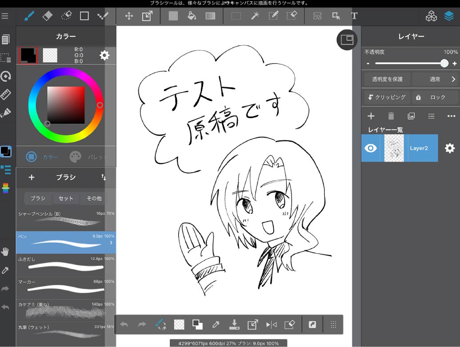This screenshot has width=460, height=347.
Task: Hide Layer2 using the eye icon
Action: (371, 148)
